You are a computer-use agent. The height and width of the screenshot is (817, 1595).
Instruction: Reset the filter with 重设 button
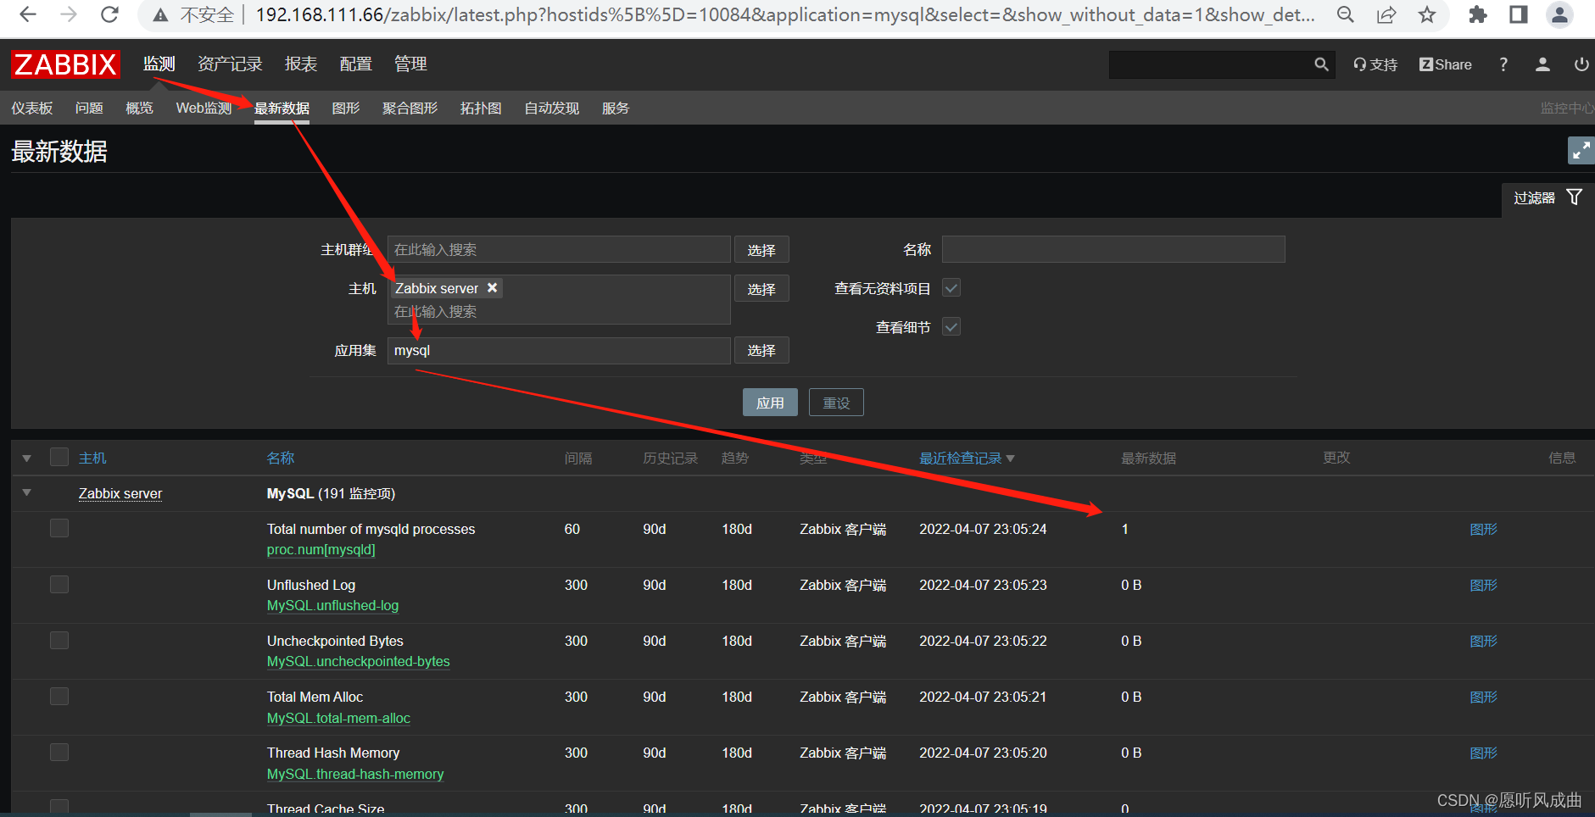pyautogui.click(x=836, y=403)
